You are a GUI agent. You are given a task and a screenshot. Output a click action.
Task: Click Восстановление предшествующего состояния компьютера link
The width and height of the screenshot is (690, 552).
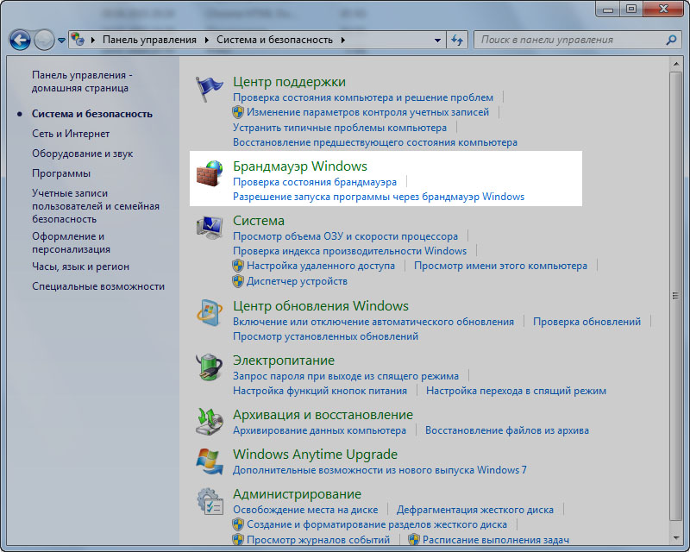coord(375,142)
